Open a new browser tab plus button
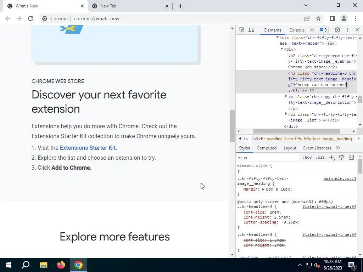Screen dimensions: 363x272 click(180, 6)
